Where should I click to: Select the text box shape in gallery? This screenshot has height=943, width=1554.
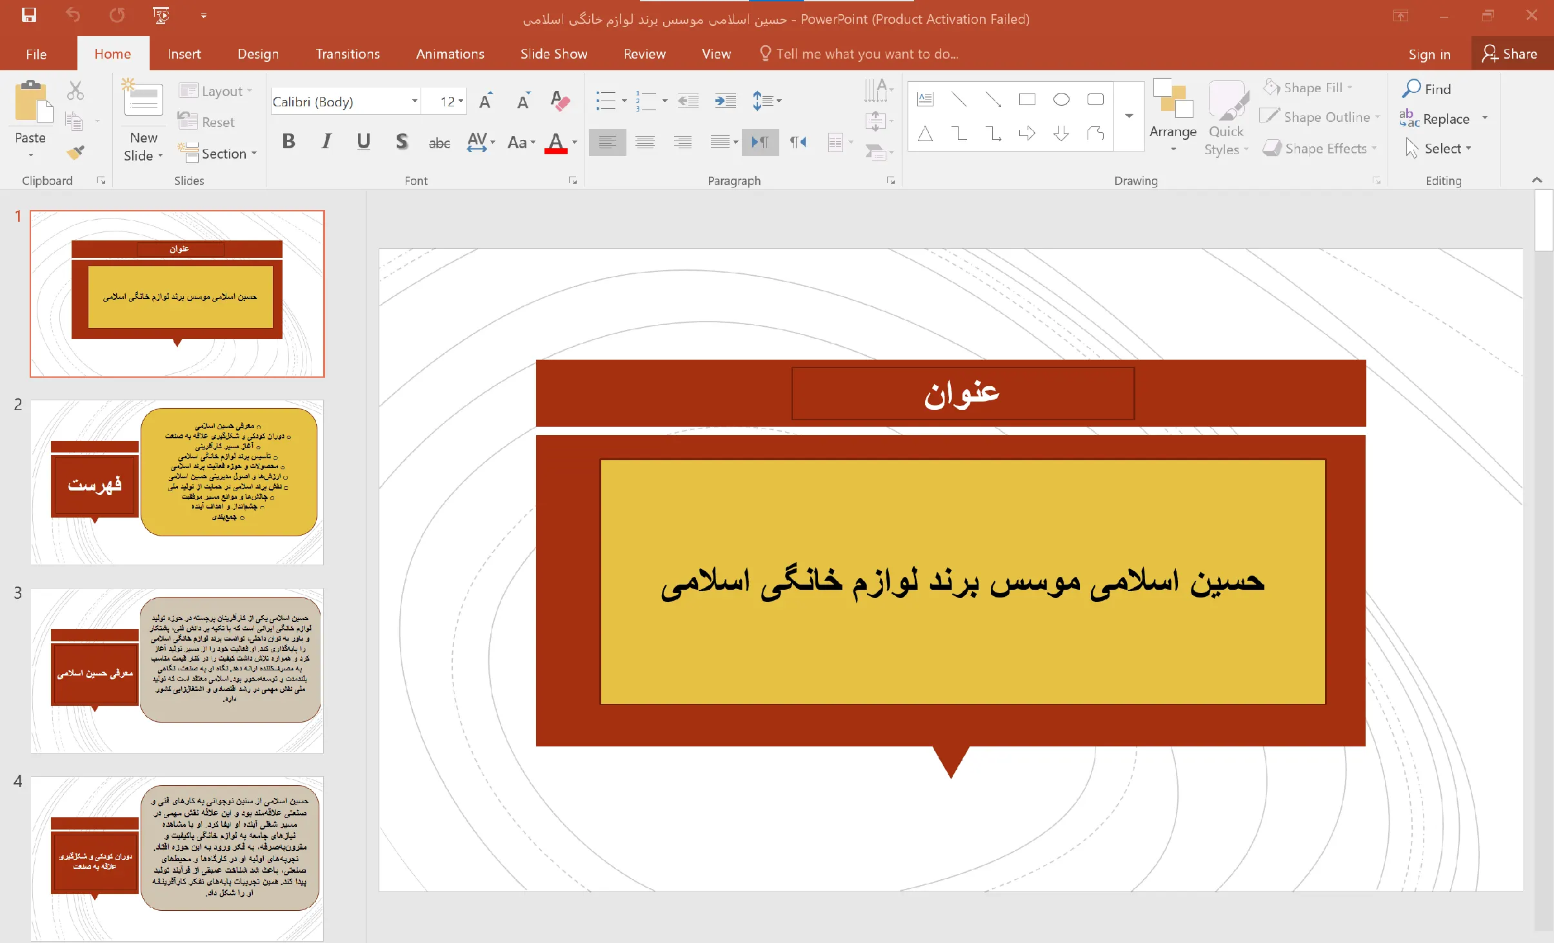coord(925,99)
